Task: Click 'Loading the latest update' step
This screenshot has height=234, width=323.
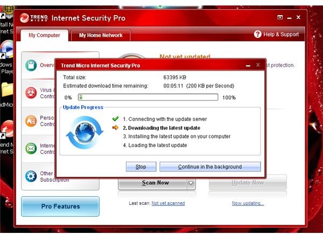Action: (155, 145)
